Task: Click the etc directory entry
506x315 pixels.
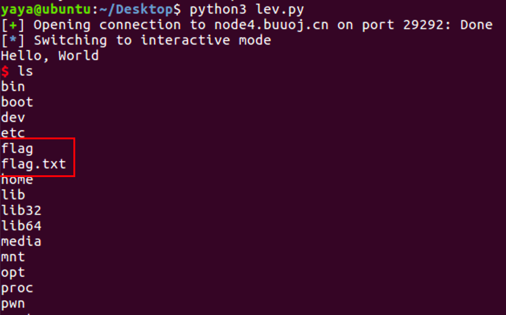Action: (x=13, y=133)
